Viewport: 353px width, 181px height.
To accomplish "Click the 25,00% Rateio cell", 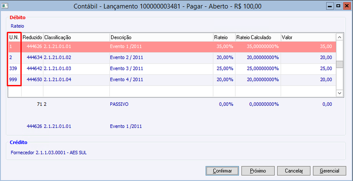I will 224,69.
